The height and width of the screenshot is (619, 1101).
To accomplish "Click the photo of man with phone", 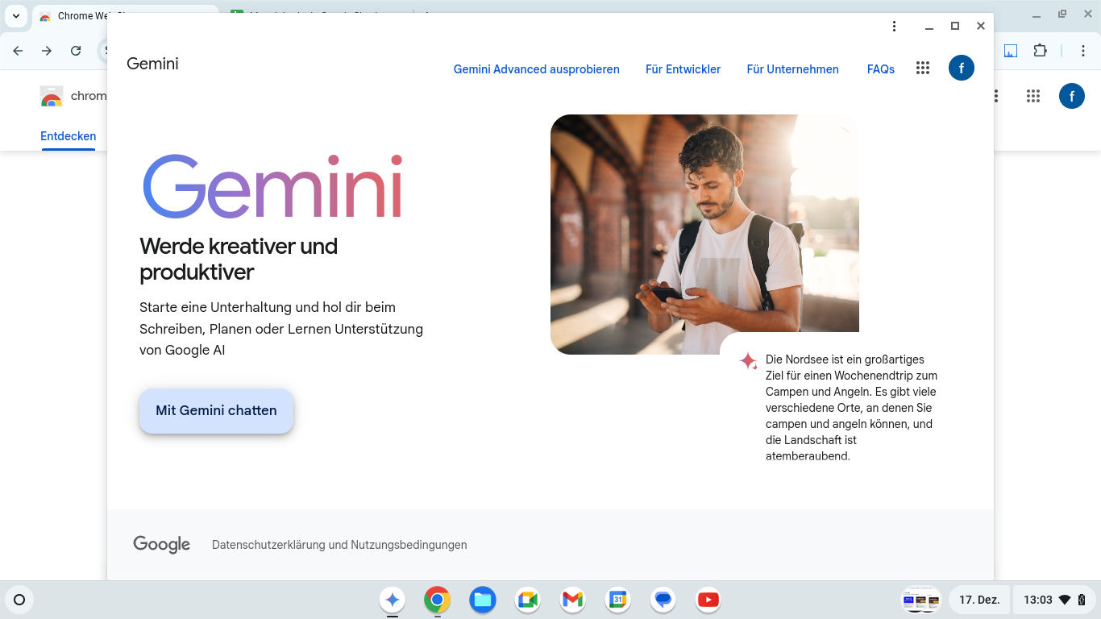I will tap(704, 234).
